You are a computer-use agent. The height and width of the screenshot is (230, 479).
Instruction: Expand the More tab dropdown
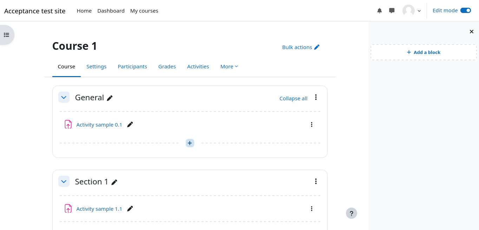point(229,67)
